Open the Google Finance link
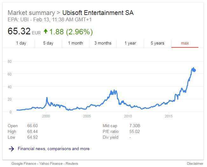This screenshot has width=207, height=167. tap(24, 164)
